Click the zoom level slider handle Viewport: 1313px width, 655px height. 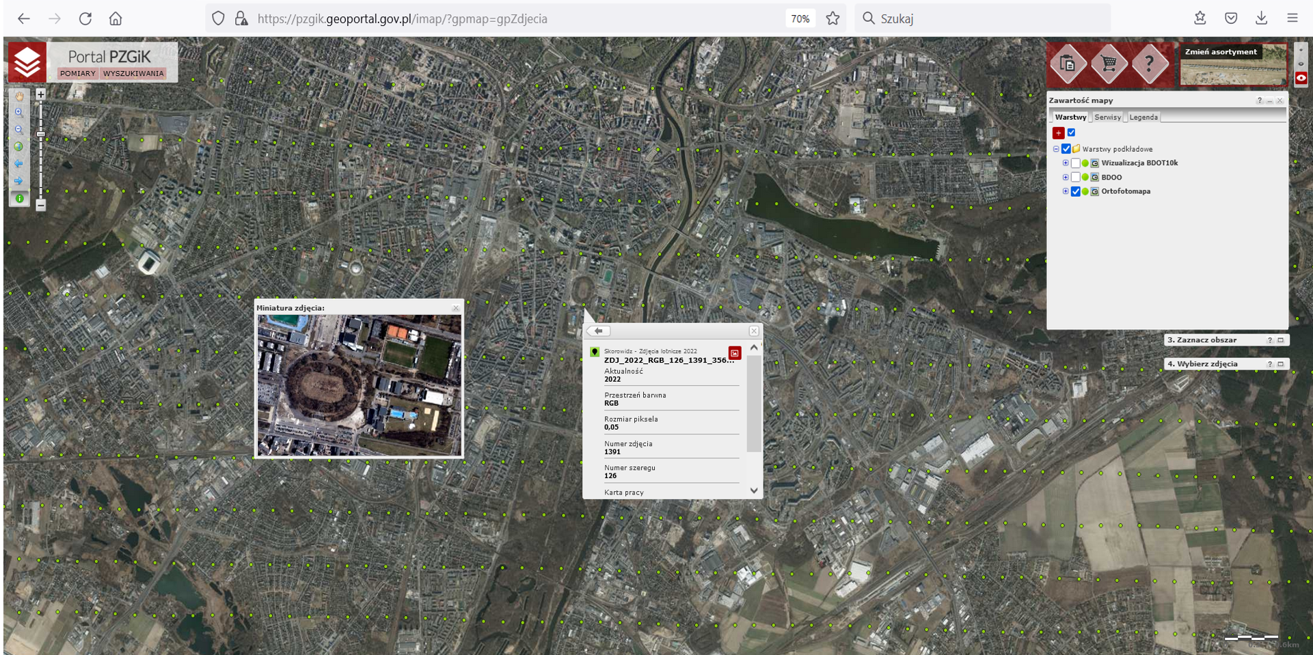pos(41,135)
